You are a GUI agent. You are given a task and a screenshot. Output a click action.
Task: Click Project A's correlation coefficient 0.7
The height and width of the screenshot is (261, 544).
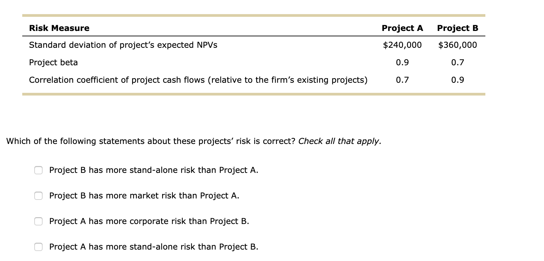402,80
